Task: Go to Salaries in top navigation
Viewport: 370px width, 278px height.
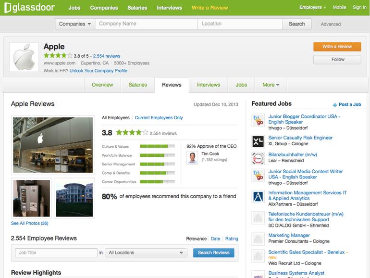Action: click(x=137, y=8)
